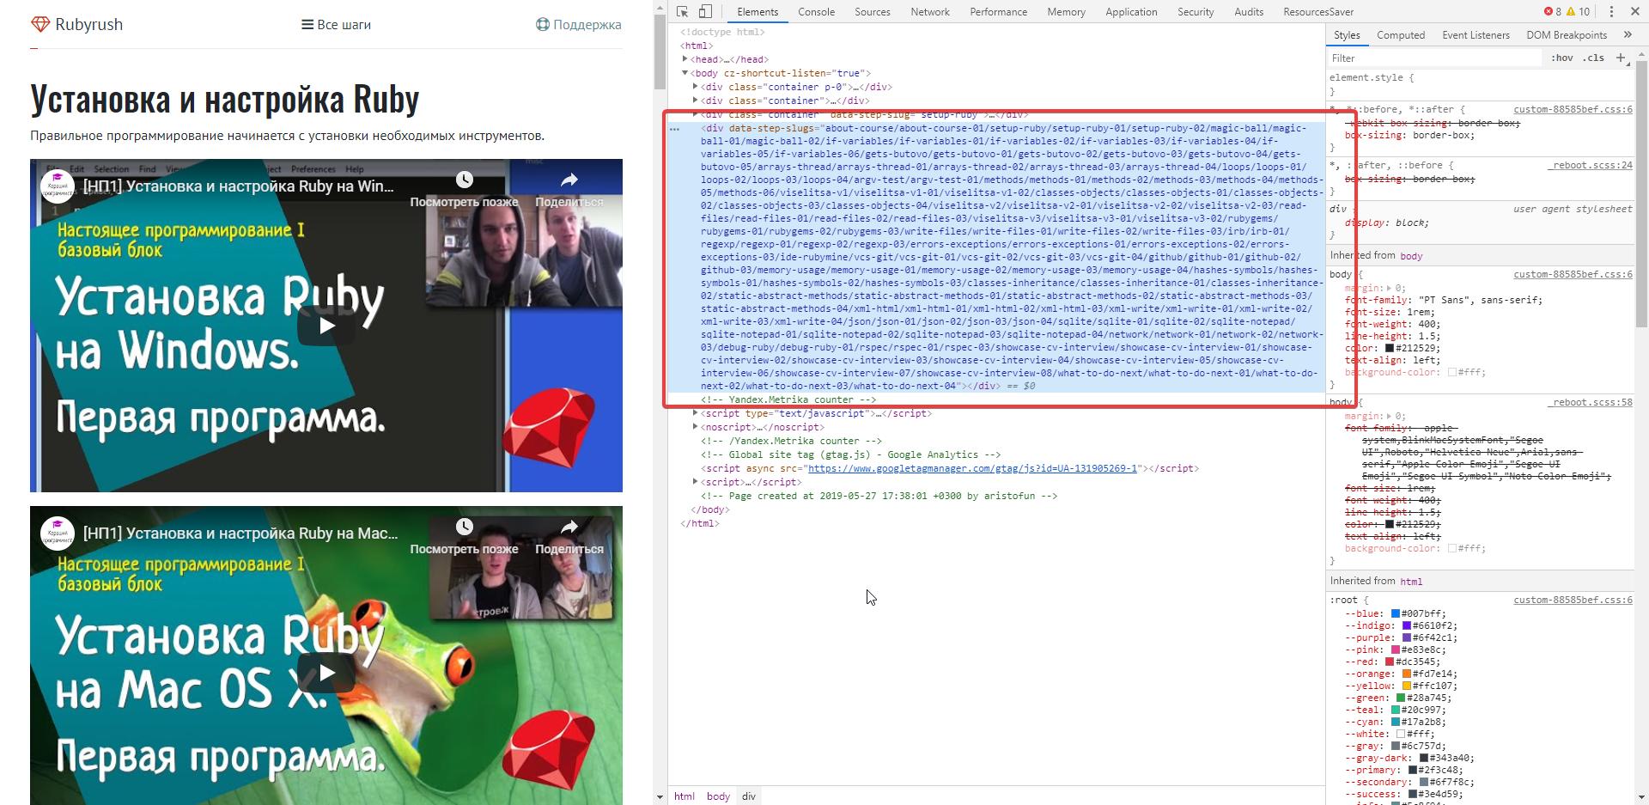Click the Rubyrush site title link
This screenshot has height=805, width=1649.
(x=89, y=24)
